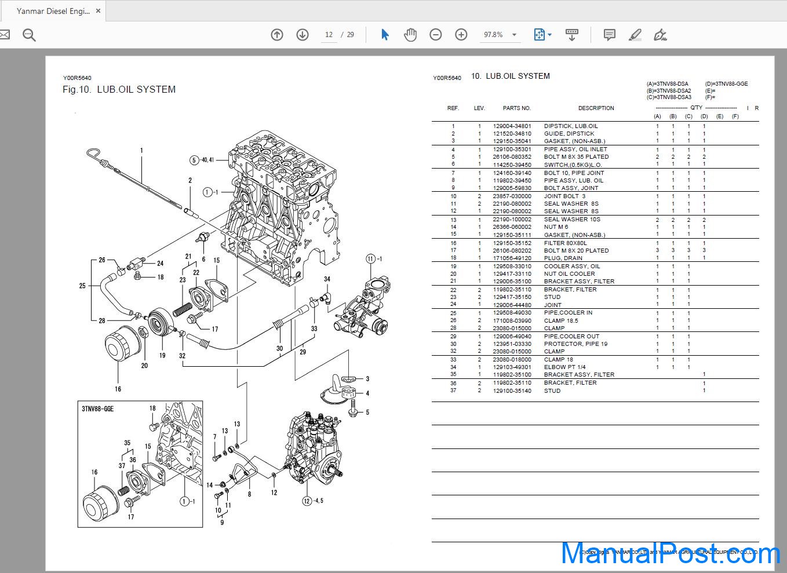Click the 3TNV88-GGE inset label
Viewport: 787px width, 573px height.
97,408
